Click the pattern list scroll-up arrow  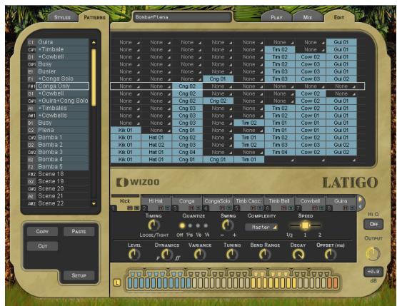pyautogui.click(x=94, y=43)
